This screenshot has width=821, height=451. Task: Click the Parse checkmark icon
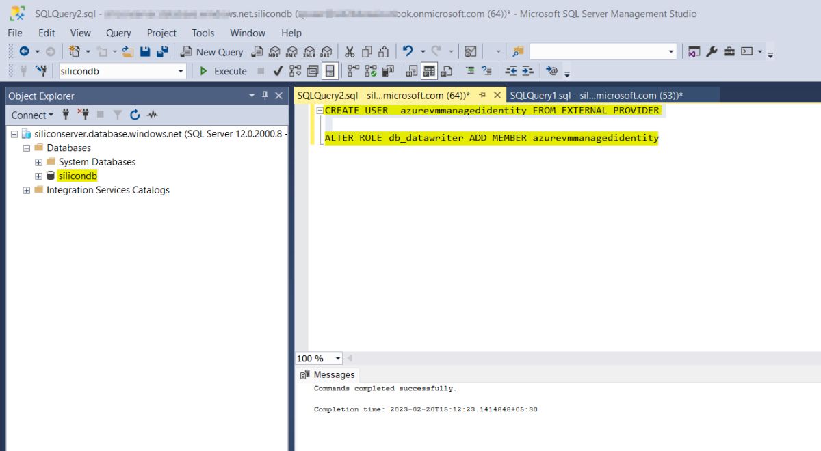pos(278,70)
